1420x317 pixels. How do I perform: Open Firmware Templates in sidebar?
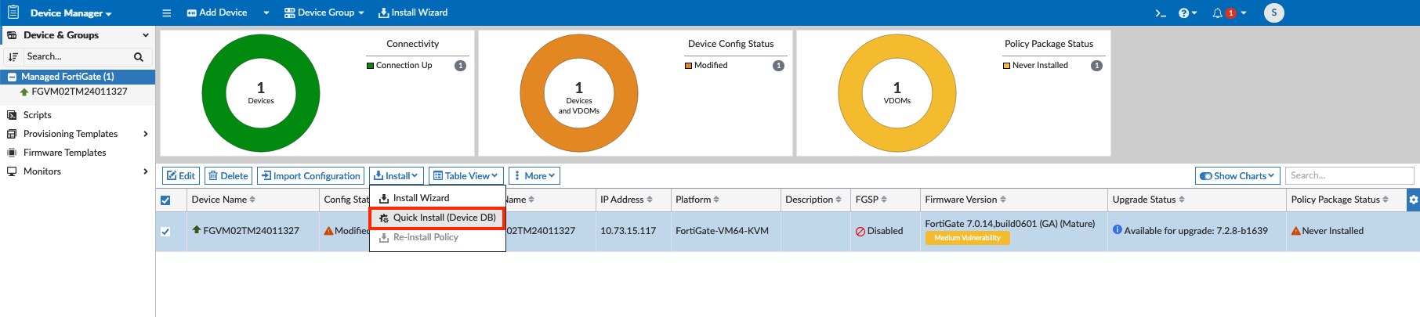[64, 153]
